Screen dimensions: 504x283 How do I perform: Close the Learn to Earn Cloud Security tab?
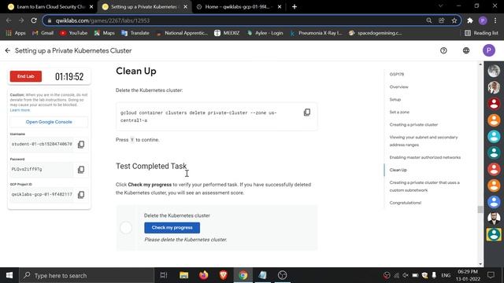click(x=91, y=7)
